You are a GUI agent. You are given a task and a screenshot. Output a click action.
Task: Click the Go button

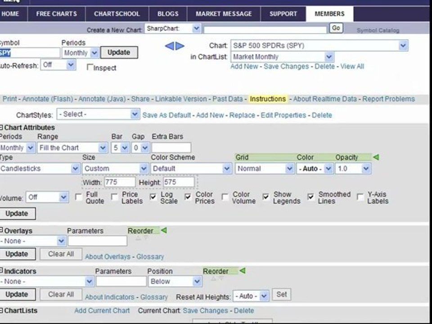click(x=336, y=28)
